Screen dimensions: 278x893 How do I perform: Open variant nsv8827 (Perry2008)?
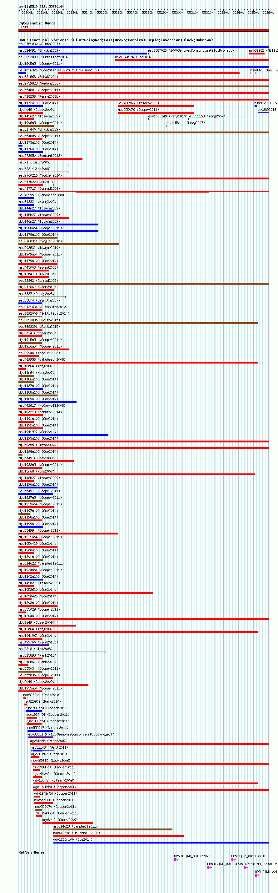point(36,294)
